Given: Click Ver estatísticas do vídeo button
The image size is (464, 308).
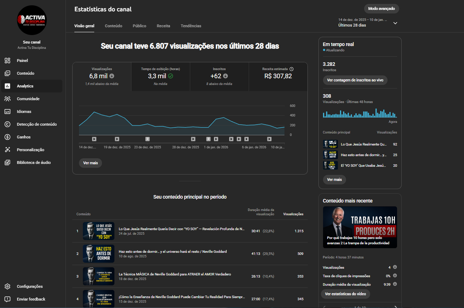Looking at the screenshot, I should coord(345,294).
